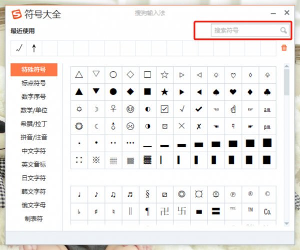Click the scrollbar down arrow
300x250 pixels.
pyautogui.click(x=286, y=224)
